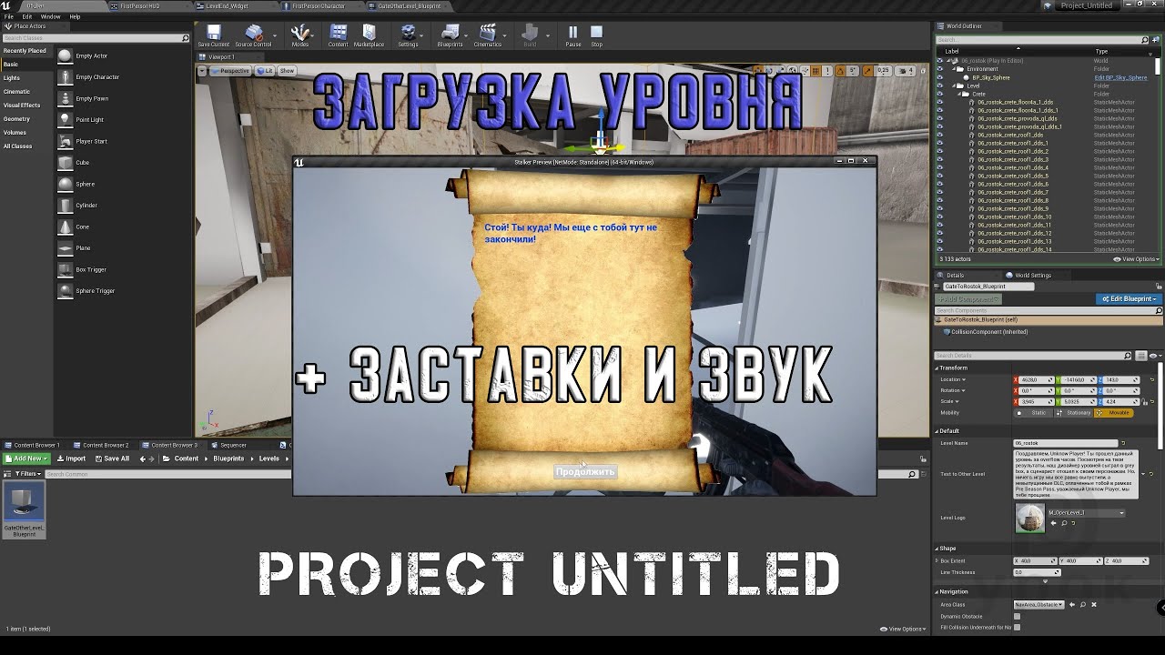Open the View Options dropdown in World Outliner
The height and width of the screenshot is (655, 1165).
1135,259
